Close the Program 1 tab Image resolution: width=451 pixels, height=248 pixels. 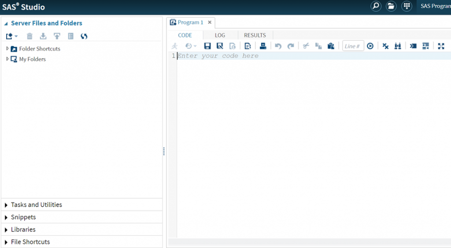tap(210, 22)
